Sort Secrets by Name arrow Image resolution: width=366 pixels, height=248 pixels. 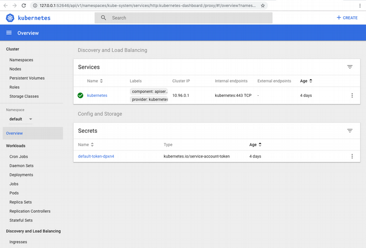click(92, 145)
